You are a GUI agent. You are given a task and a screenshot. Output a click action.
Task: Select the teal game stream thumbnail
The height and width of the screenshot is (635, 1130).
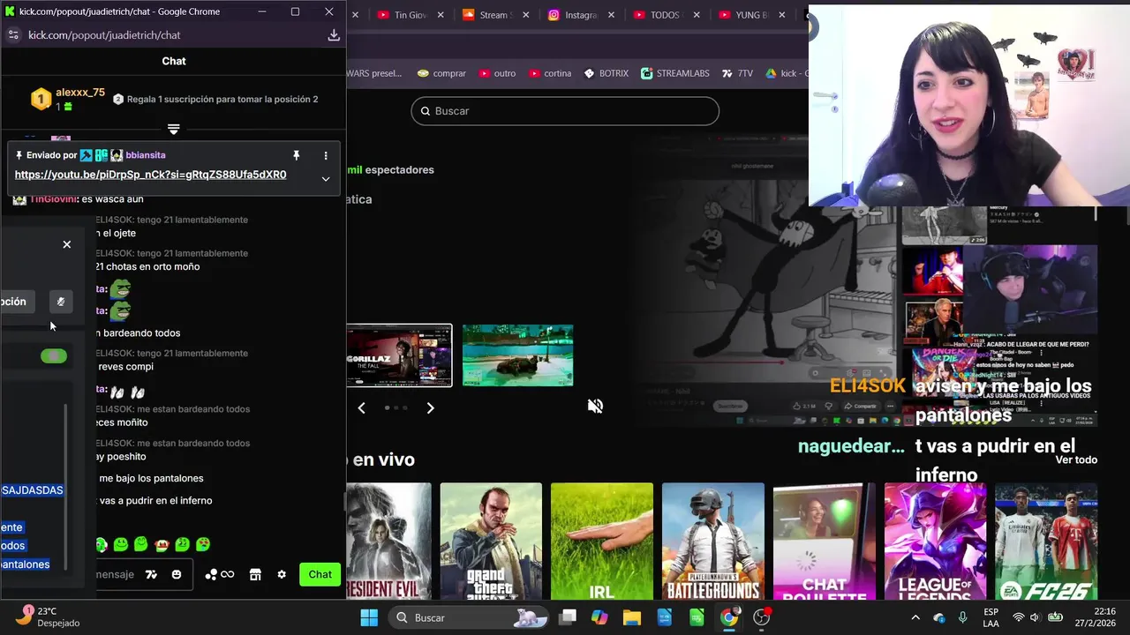pyautogui.click(x=518, y=355)
